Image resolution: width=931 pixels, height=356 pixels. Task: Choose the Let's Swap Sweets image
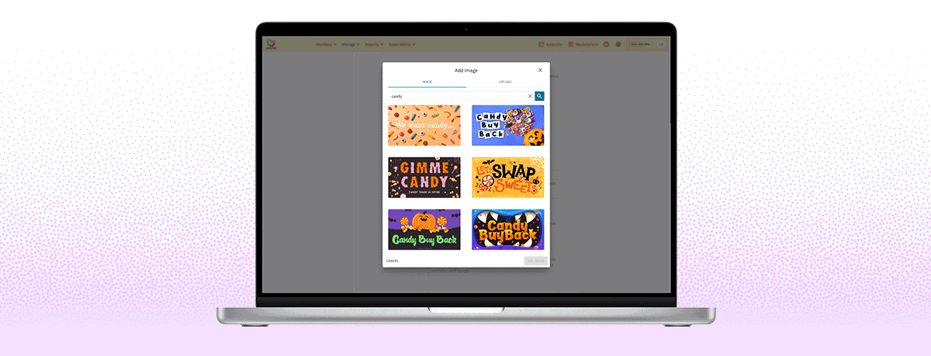pos(508,178)
